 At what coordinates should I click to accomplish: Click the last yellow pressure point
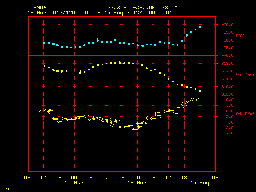(200, 91)
